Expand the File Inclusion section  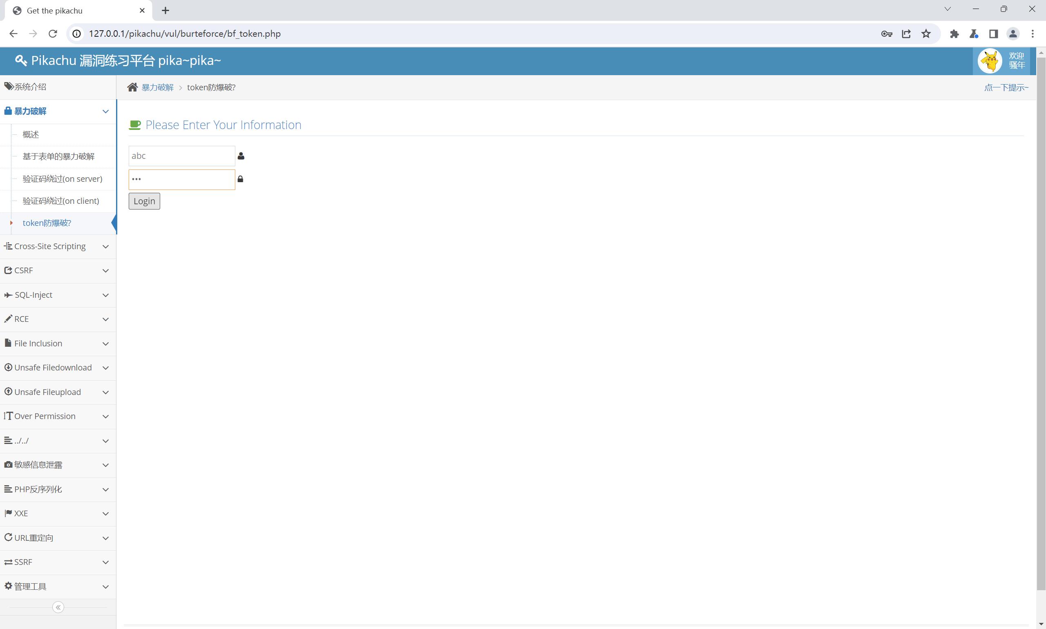(x=58, y=344)
